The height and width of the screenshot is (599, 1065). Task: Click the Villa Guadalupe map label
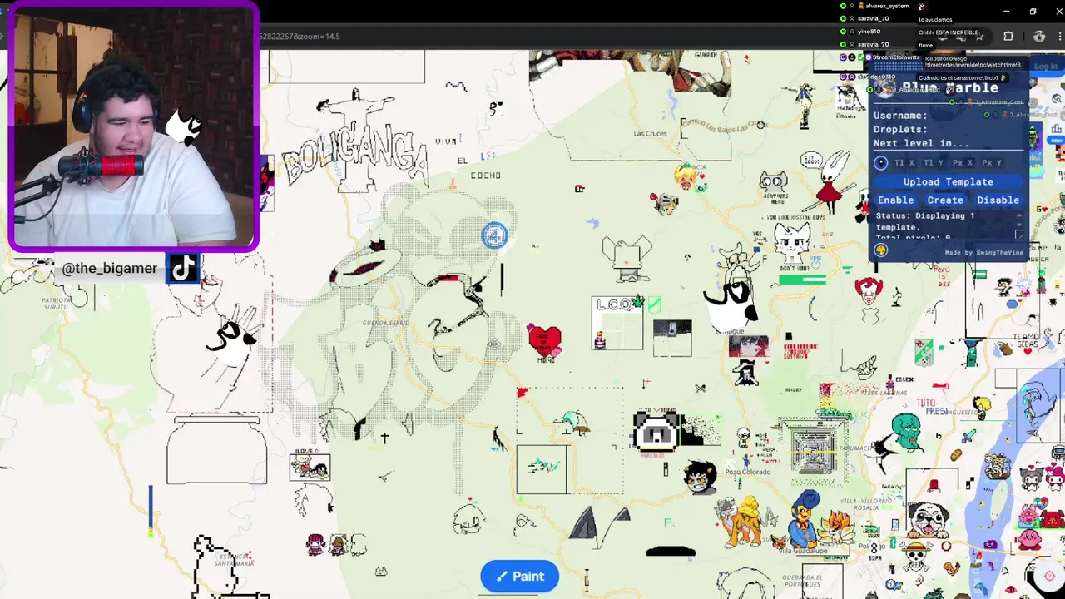(802, 551)
